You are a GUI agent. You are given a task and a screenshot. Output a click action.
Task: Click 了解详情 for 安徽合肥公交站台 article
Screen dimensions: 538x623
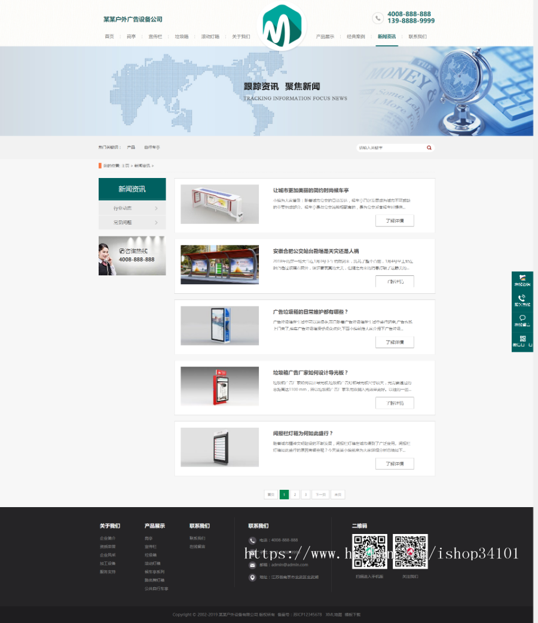point(395,281)
